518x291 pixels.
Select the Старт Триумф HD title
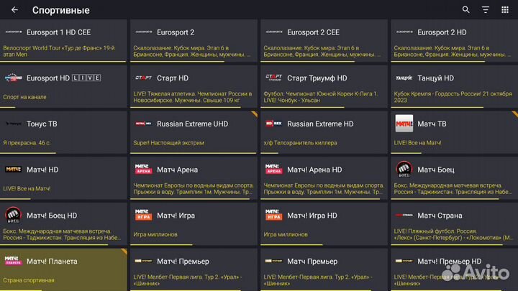pos(317,78)
